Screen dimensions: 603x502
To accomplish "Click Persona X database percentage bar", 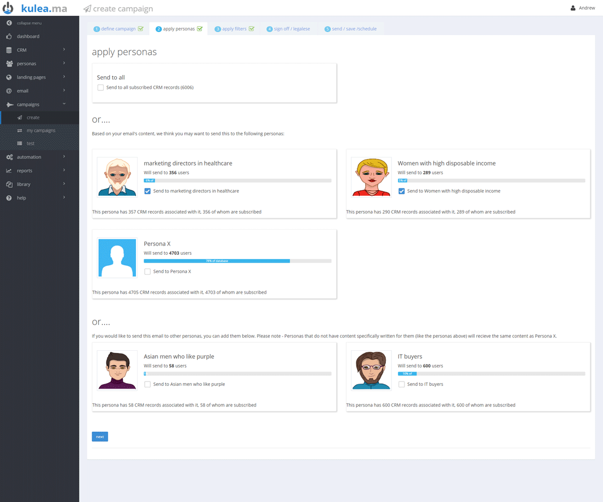I will point(217,261).
